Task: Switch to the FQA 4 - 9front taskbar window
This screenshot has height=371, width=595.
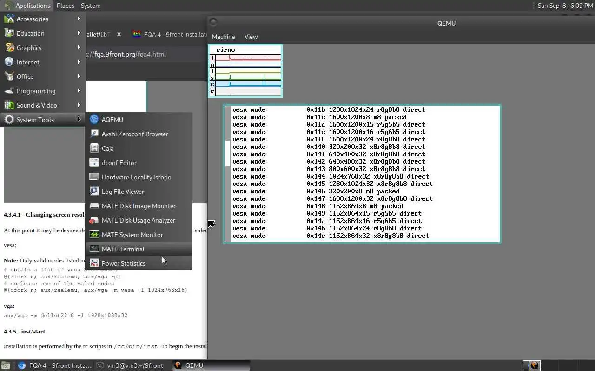Action: pos(55,365)
